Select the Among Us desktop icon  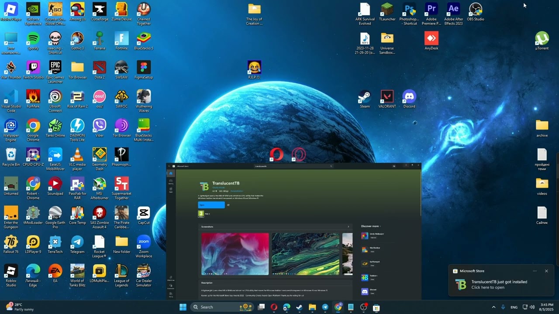point(77,12)
